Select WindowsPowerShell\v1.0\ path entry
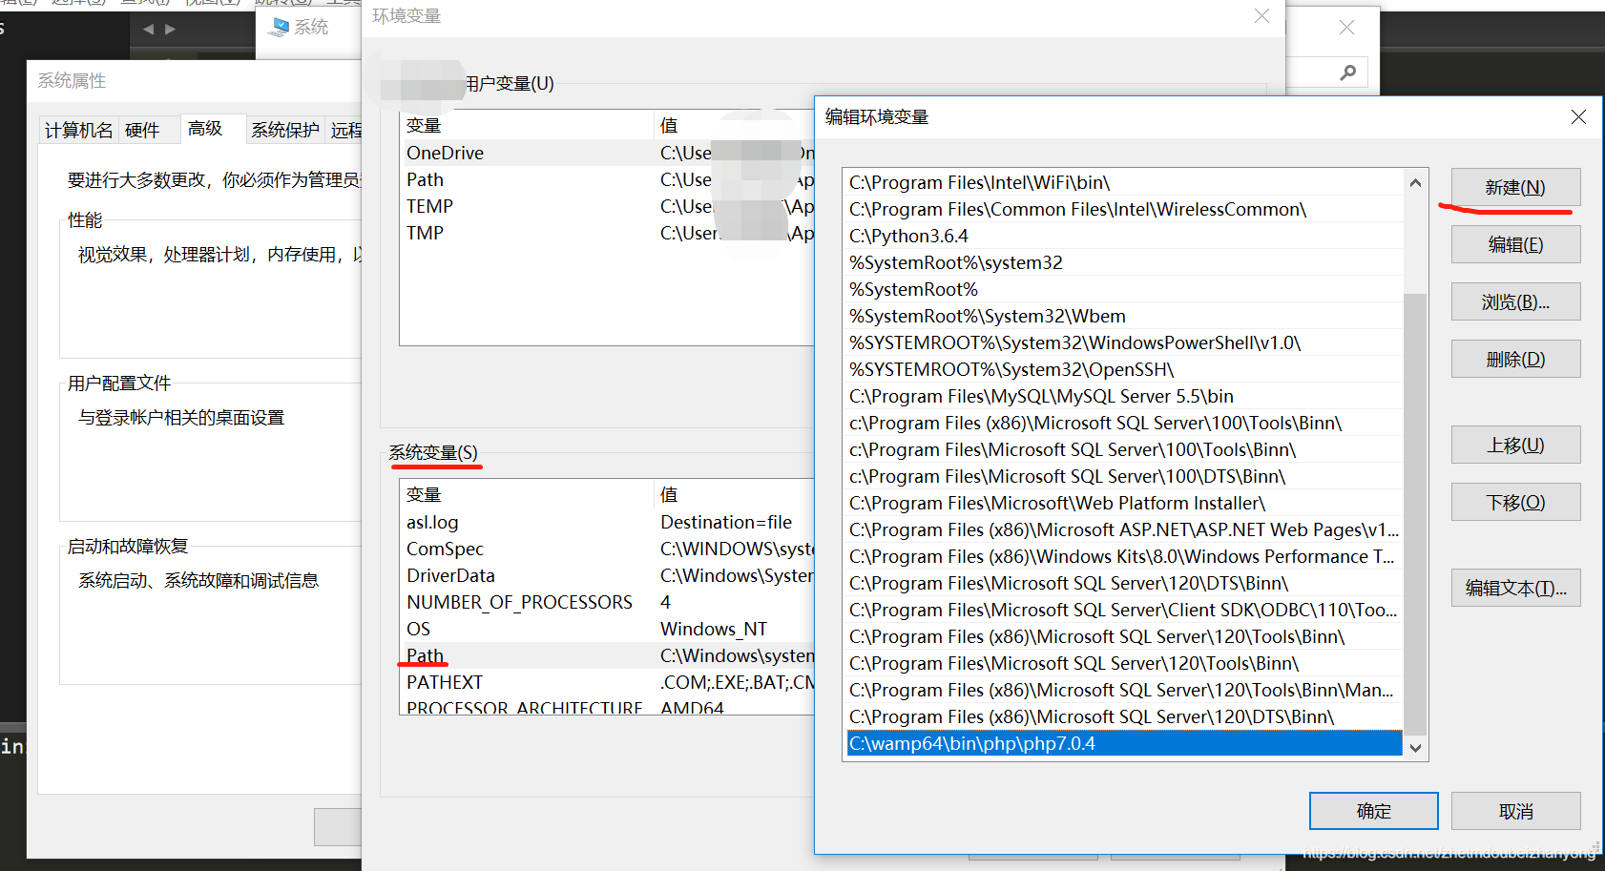1605x871 pixels. (x=1124, y=342)
